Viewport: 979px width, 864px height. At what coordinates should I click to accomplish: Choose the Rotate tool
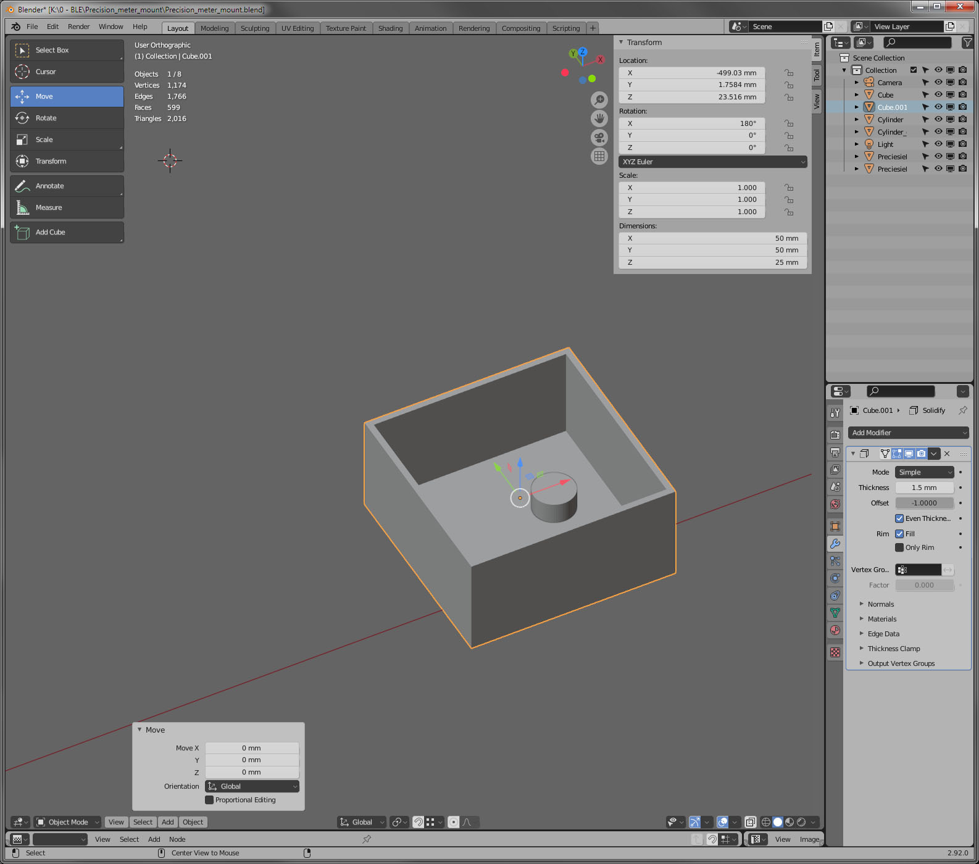[x=67, y=118]
